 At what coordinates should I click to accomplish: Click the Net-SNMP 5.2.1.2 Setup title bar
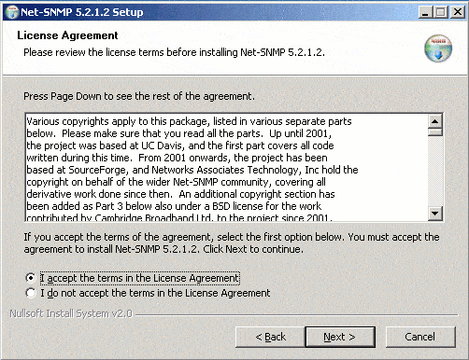(x=218, y=12)
